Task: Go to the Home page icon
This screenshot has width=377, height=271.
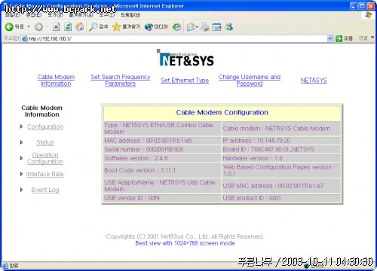Action: click(80, 27)
